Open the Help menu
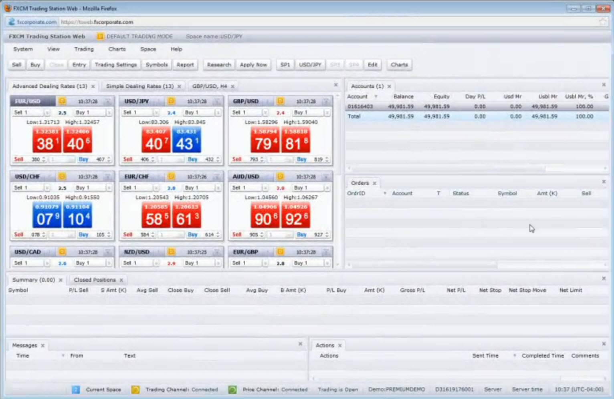 (176, 49)
